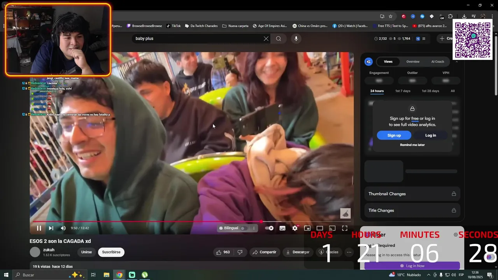Open the Chrome extensions puzzle icon
This screenshot has width=498, height=280.
click(x=451, y=16)
